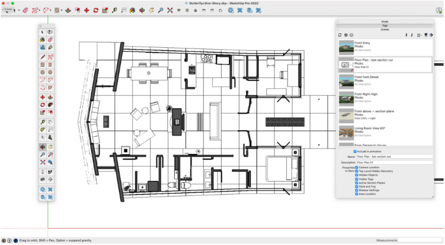
Task: Toggle the Active Section Planes checkbox
Action: 357,182
